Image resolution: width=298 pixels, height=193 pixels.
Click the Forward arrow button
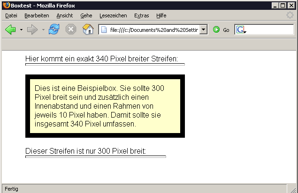tap(32, 30)
